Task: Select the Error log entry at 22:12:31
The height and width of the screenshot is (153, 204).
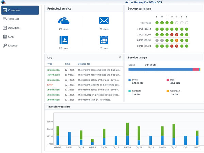Action: click(84, 85)
